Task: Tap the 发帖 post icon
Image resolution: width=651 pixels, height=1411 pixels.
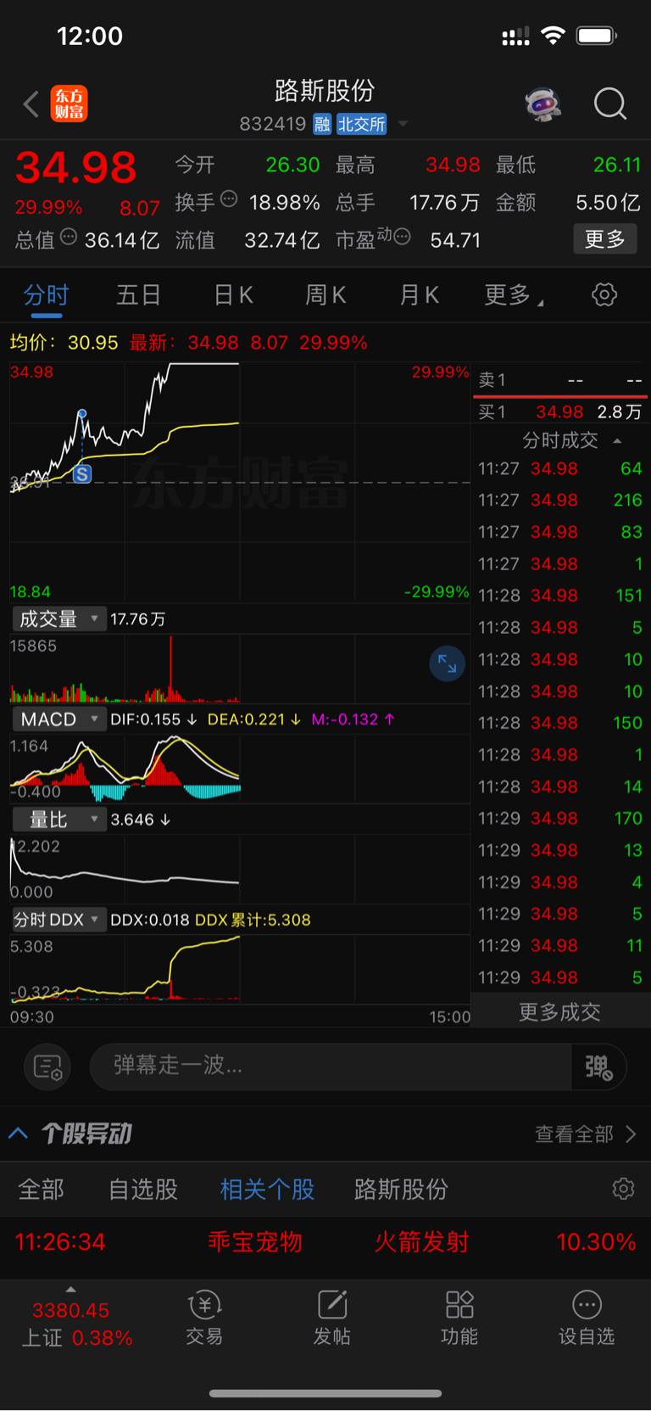Action: click(x=332, y=1319)
